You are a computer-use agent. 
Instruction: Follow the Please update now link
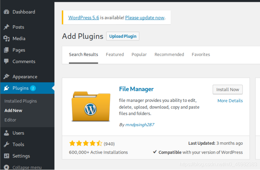point(145,18)
